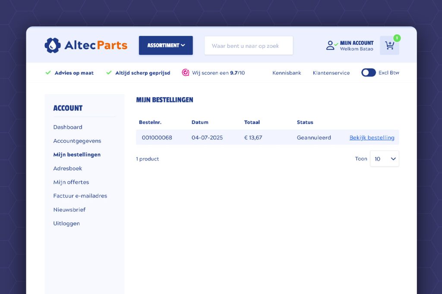Expand the Assortiment dropdown menu
This screenshot has width=442, height=294.
click(166, 45)
